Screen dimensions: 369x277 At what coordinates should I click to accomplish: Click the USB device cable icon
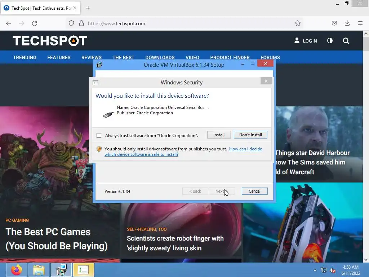[108, 114]
